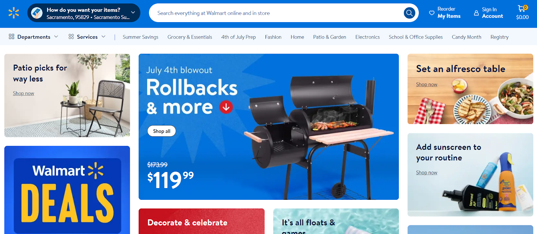Expand the Departments menu chevron
537x234 pixels.
pyautogui.click(x=56, y=37)
